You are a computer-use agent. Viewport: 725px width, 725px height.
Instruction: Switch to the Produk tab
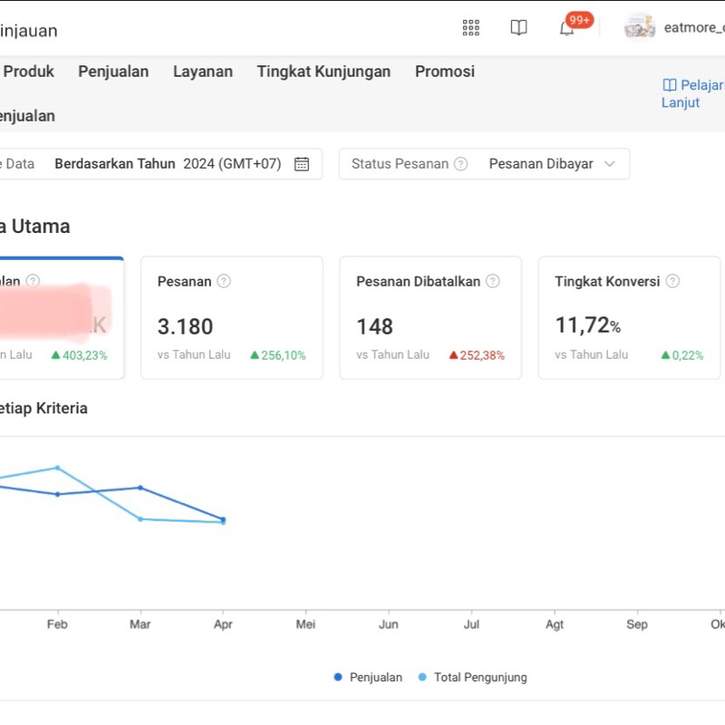[29, 72]
